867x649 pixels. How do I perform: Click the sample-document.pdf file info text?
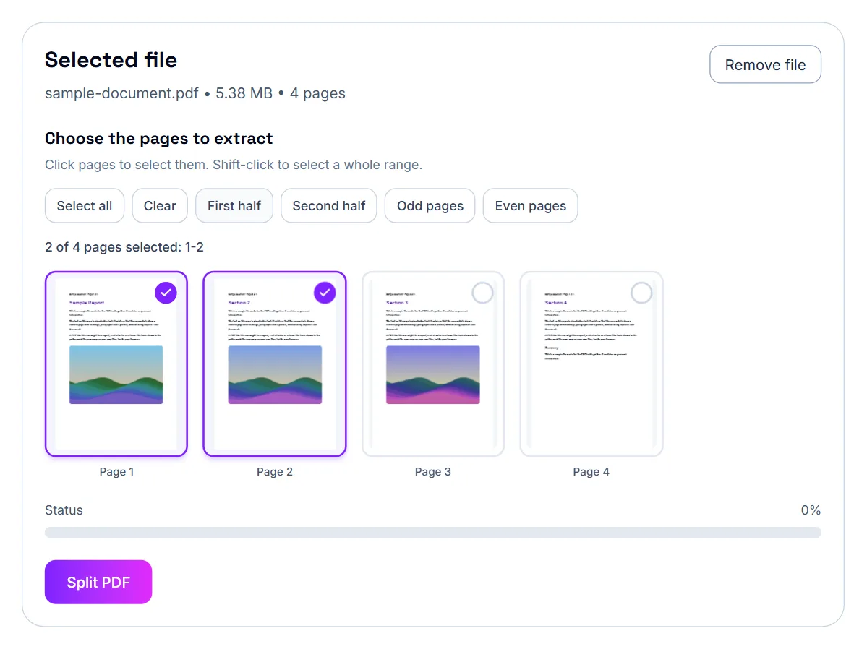(195, 93)
